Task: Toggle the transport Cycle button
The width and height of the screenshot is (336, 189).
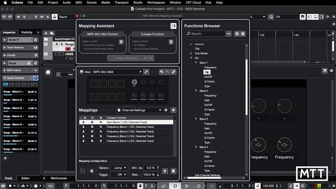Action: [x=163, y=186]
